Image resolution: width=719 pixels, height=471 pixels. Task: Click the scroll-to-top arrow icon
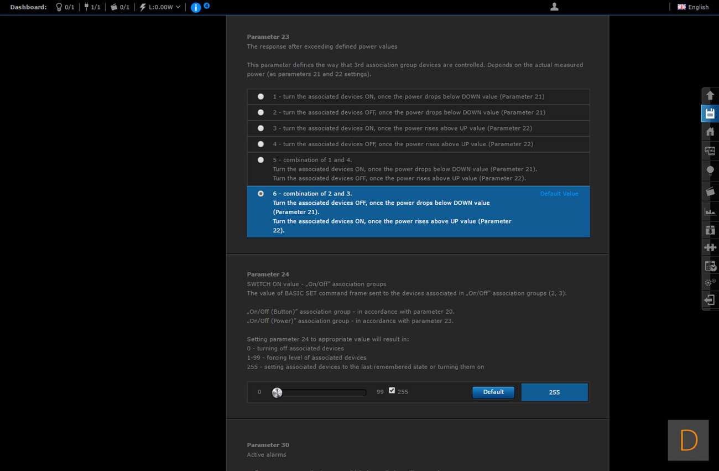tap(710, 95)
